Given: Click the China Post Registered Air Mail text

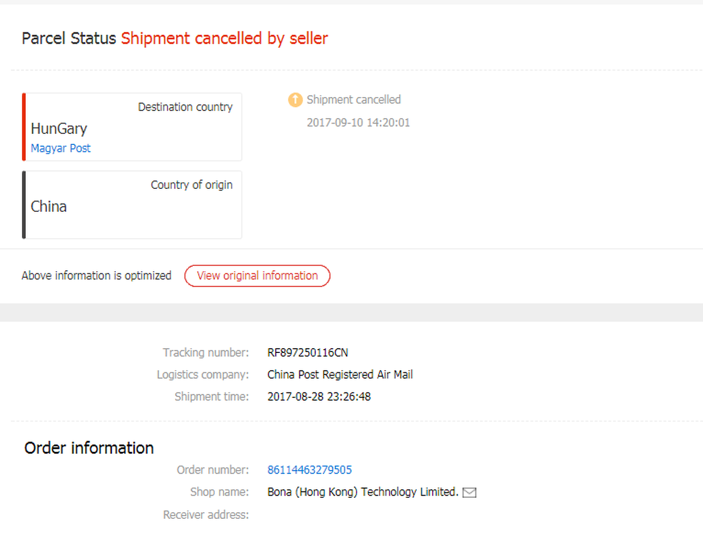Looking at the screenshot, I should tap(340, 374).
